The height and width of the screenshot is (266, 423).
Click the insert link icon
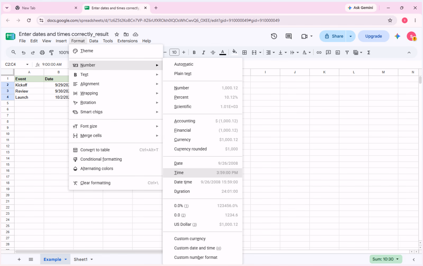tap(319, 53)
